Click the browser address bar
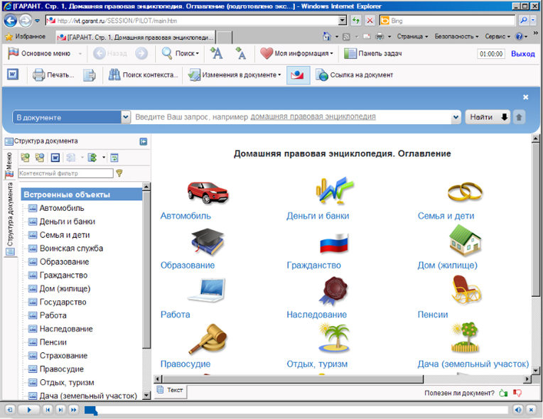The width and height of the screenshot is (543, 419). click(x=195, y=21)
